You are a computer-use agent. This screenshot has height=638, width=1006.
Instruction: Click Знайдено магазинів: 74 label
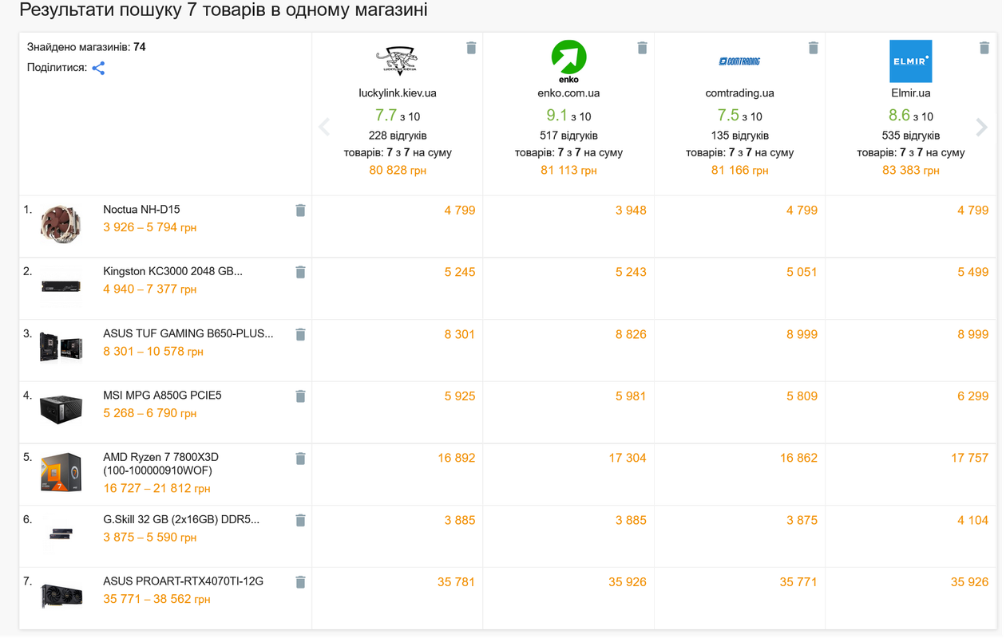(86, 47)
